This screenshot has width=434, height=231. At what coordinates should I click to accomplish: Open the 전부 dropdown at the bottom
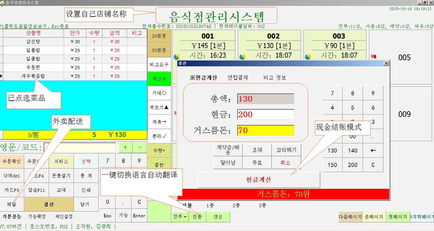click(x=180, y=216)
